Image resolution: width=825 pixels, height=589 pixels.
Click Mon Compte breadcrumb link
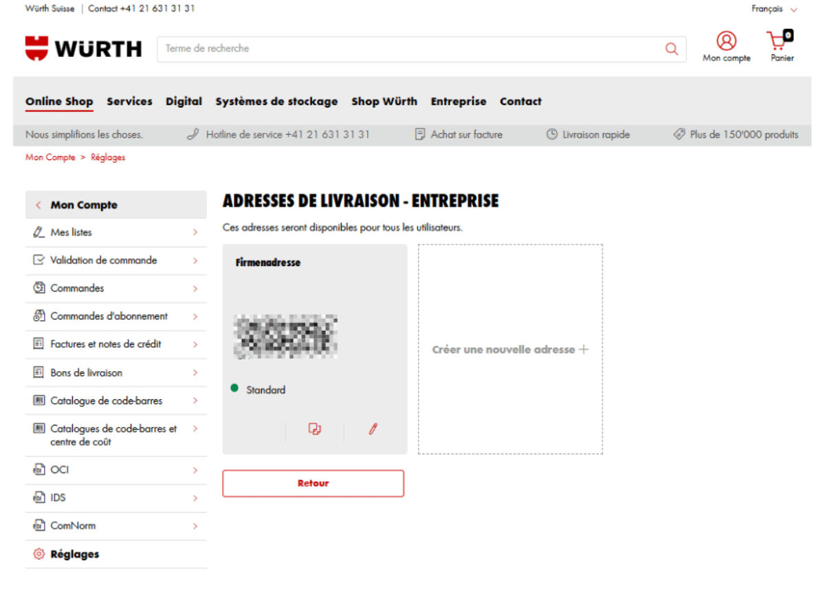(50, 157)
